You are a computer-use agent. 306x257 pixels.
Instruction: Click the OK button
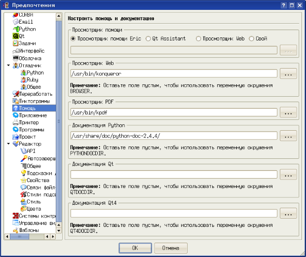pos(135,248)
